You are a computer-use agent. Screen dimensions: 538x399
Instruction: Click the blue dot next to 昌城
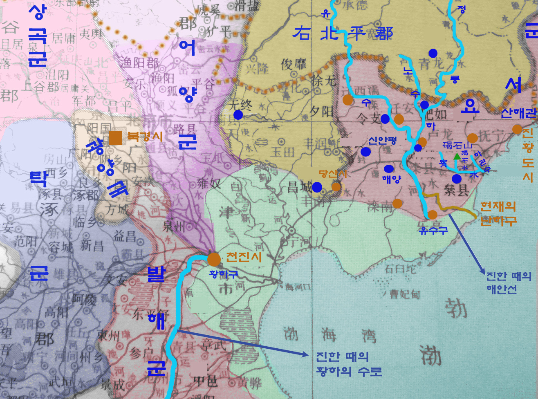tap(317, 187)
